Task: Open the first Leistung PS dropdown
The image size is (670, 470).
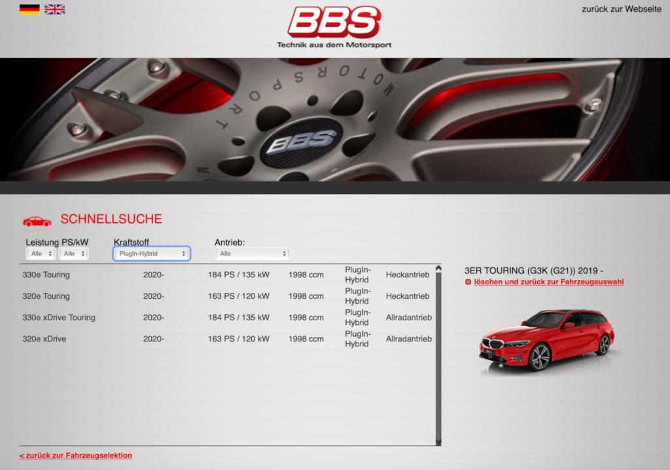Action: click(41, 254)
